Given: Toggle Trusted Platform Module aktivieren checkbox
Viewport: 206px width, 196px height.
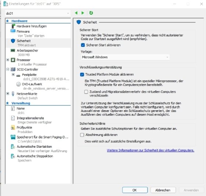Looking at the screenshot, I should 82,74.
